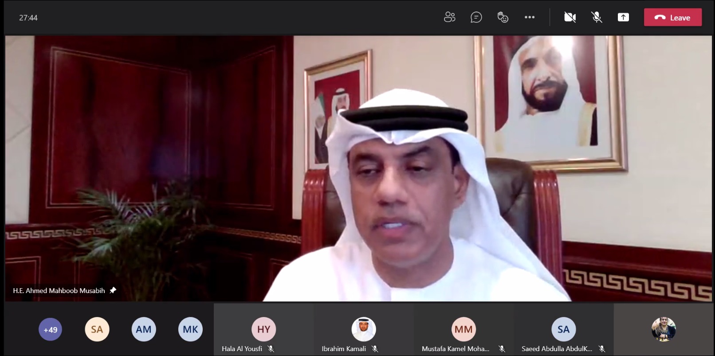This screenshot has width=715, height=356.
Task: Turn the camera on
Action: pyautogui.click(x=570, y=17)
